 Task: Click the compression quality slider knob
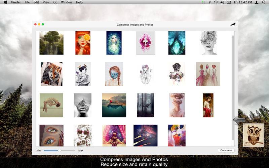click(x=60, y=151)
